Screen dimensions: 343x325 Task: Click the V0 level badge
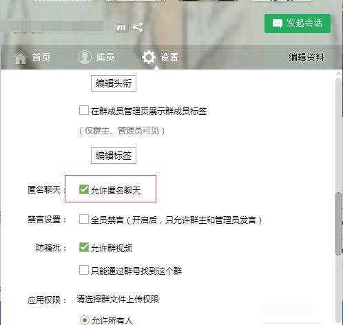pyautogui.click(x=121, y=28)
